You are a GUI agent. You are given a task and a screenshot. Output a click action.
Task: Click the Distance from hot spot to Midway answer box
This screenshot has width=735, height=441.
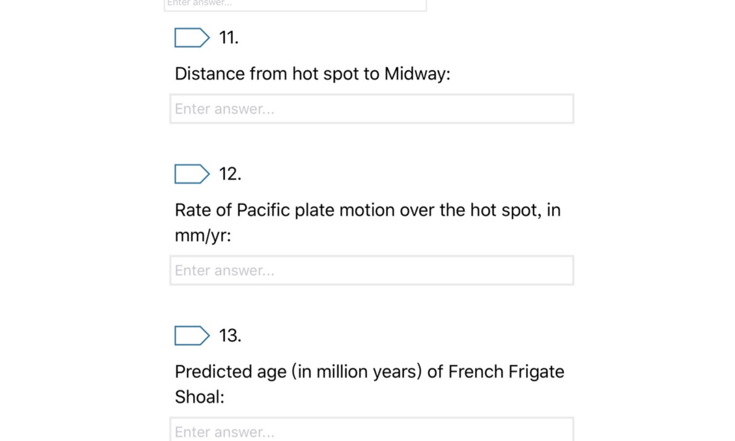point(371,109)
